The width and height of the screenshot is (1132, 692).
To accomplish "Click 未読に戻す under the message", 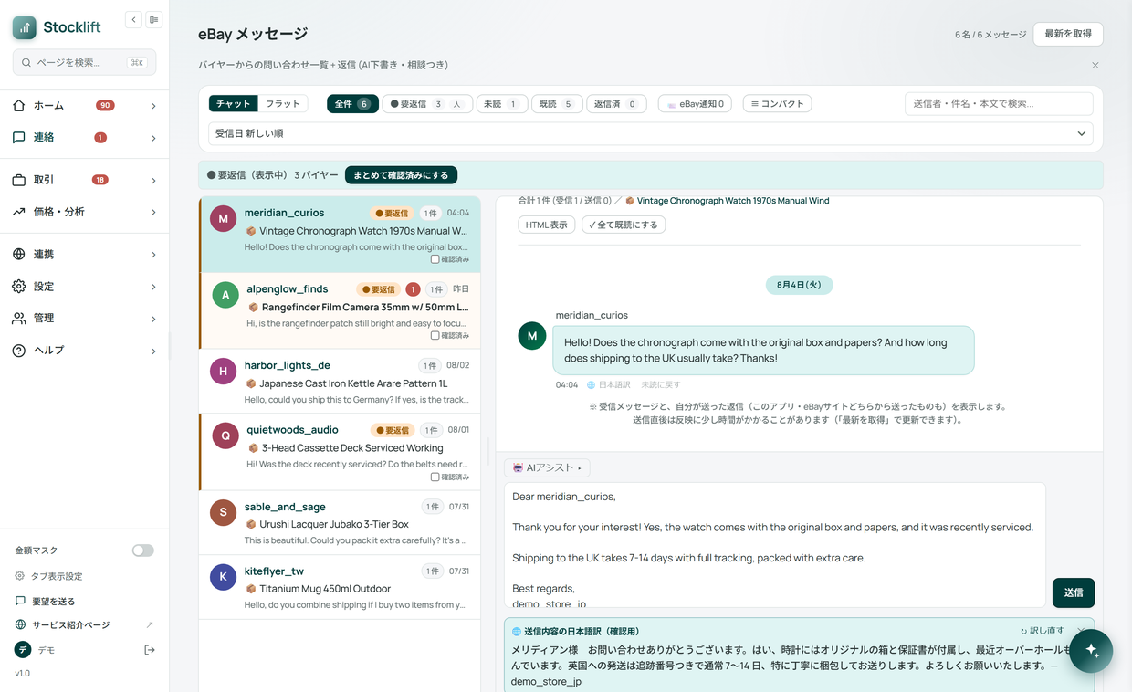I will tap(661, 385).
